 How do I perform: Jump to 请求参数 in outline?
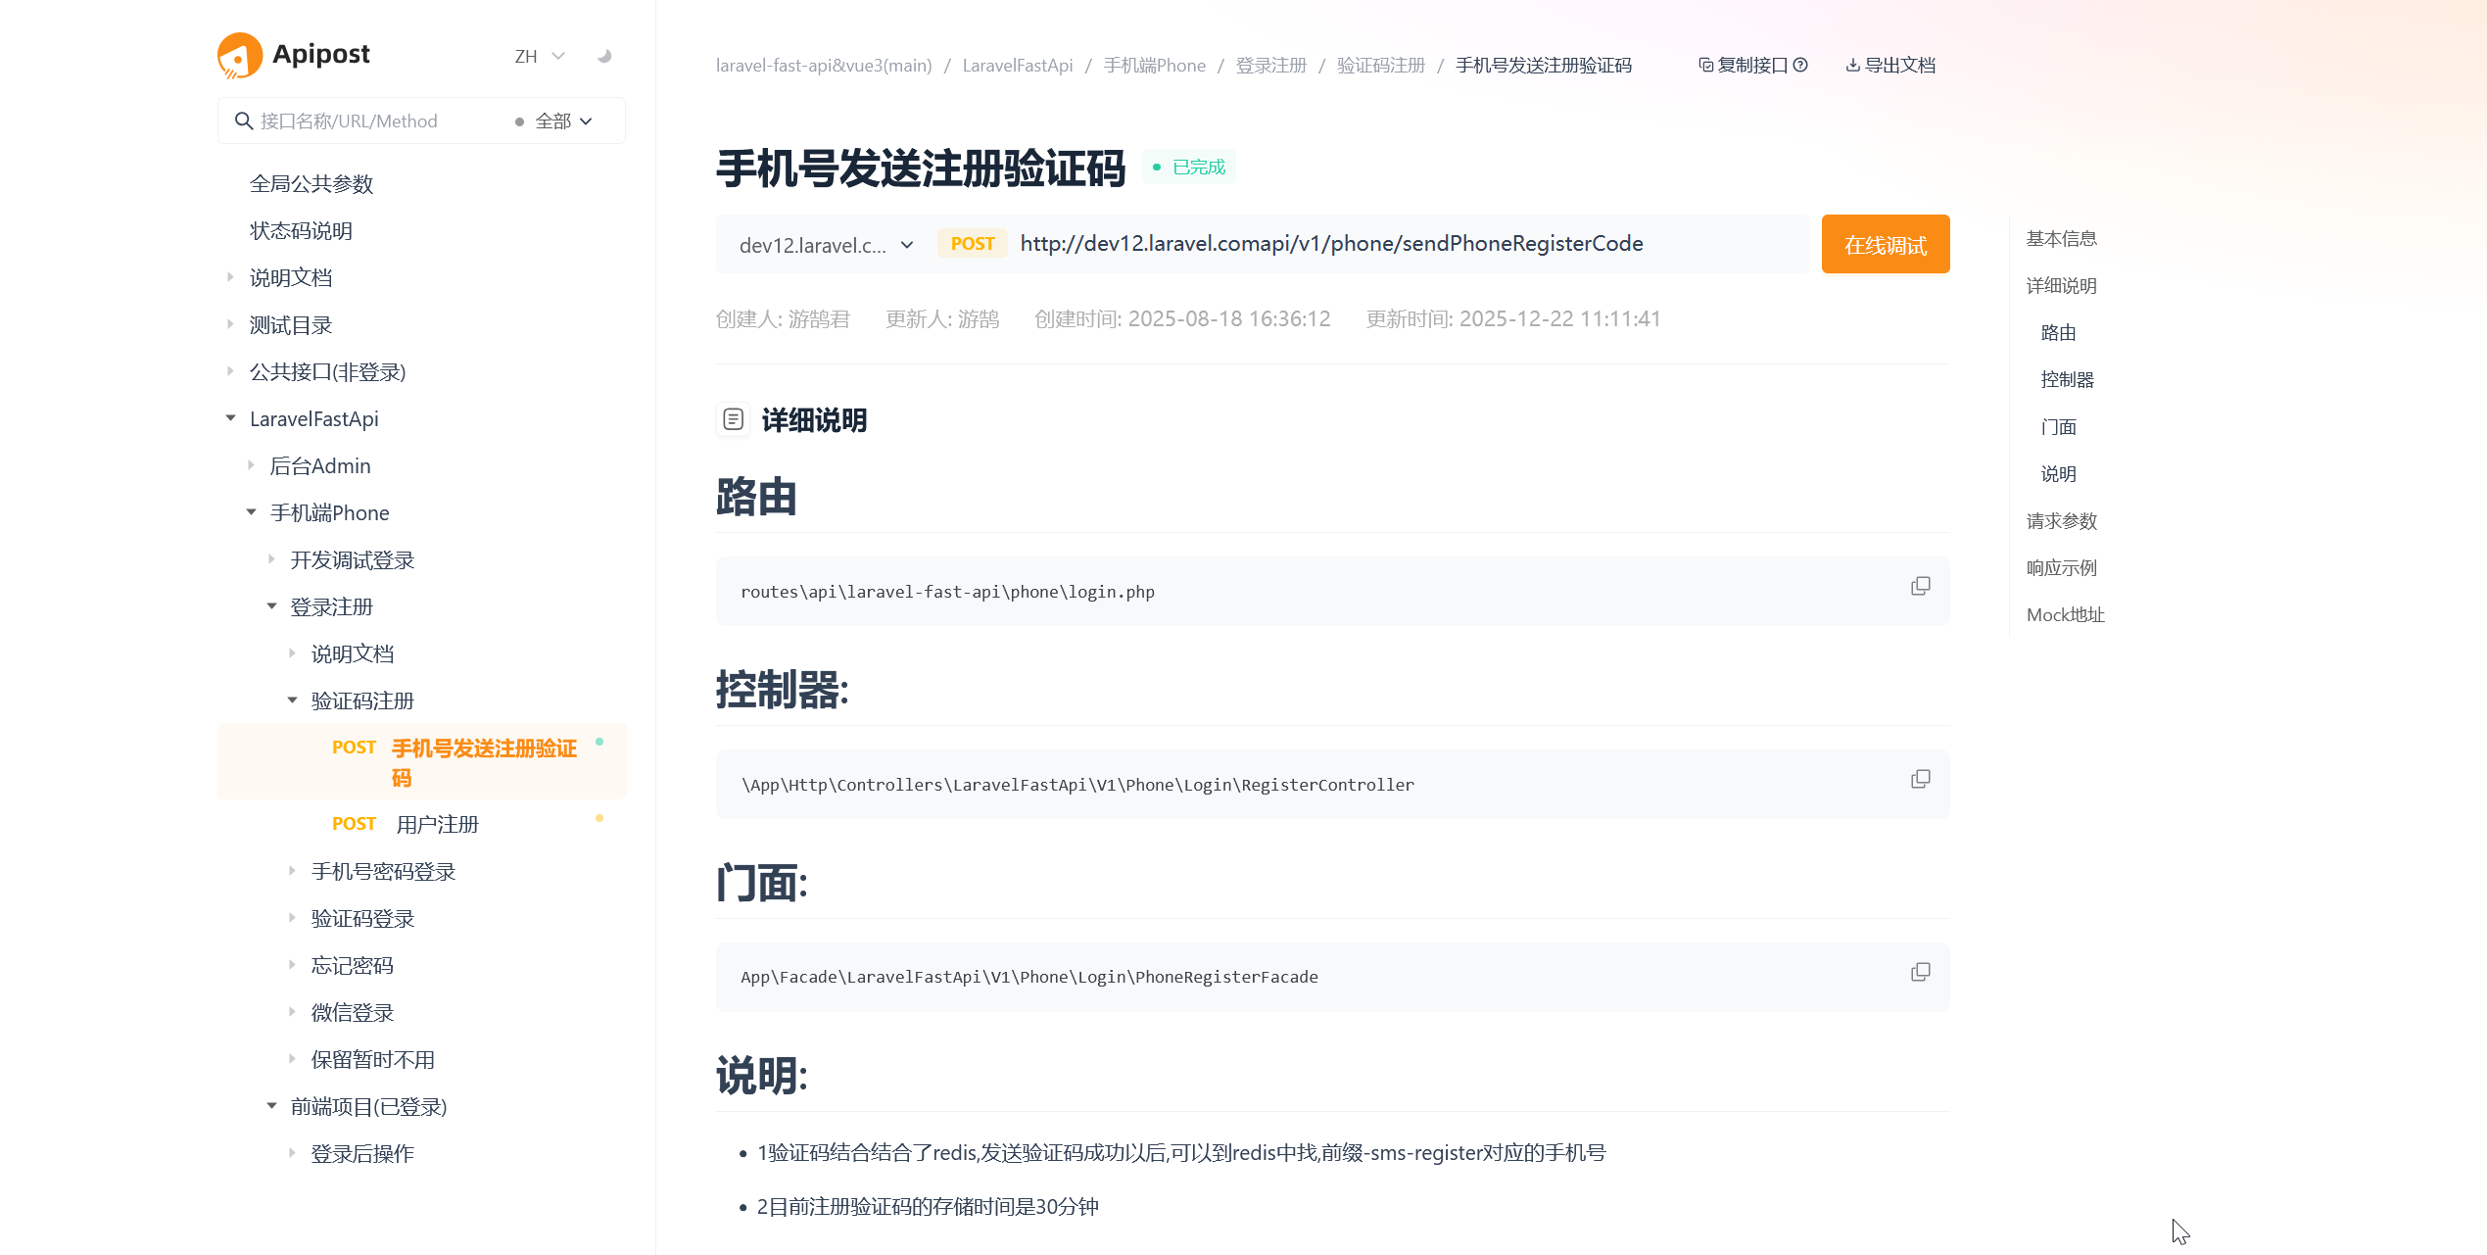[x=2061, y=521]
